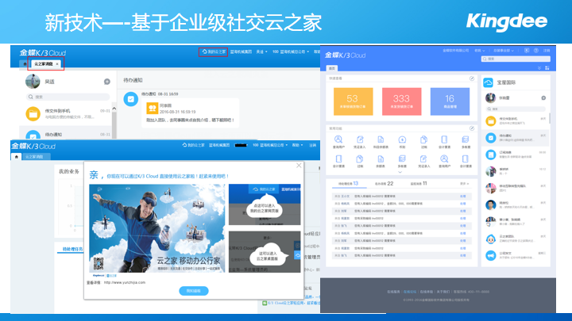
Task: Open the blue 16 card
Action: tap(450, 101)
